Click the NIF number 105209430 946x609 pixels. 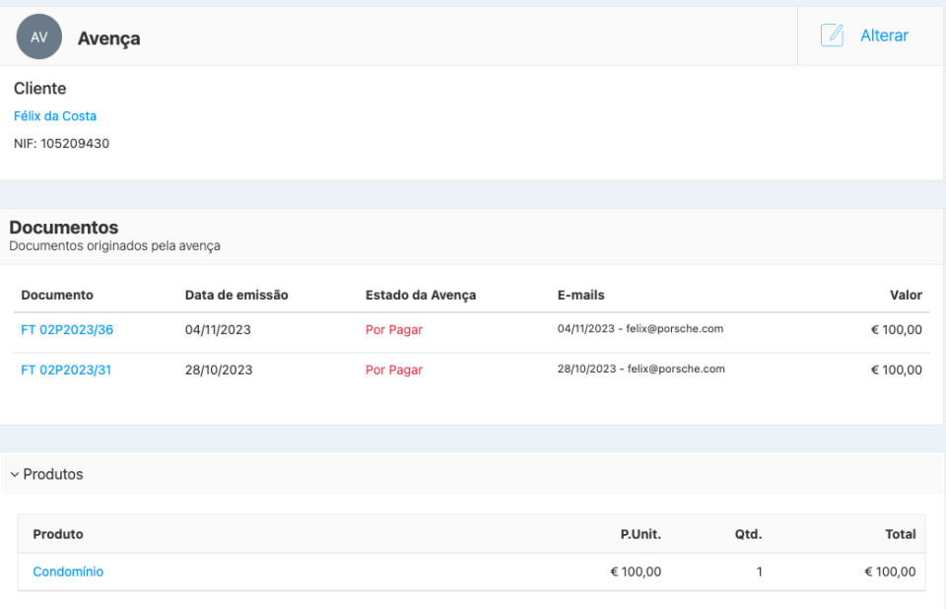(x=75, y=144)
